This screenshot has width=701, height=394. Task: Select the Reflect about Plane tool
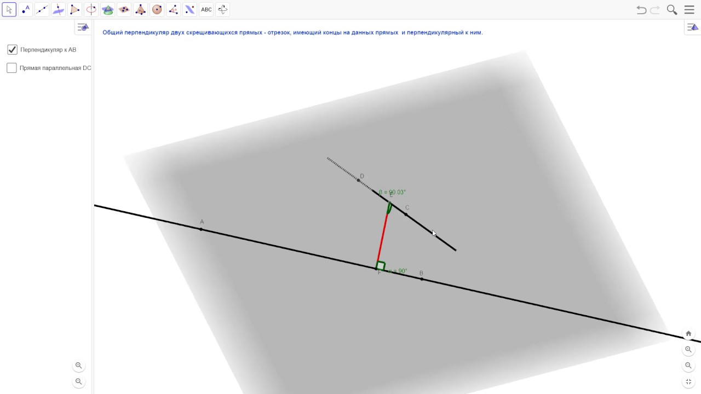pos(190,9)
